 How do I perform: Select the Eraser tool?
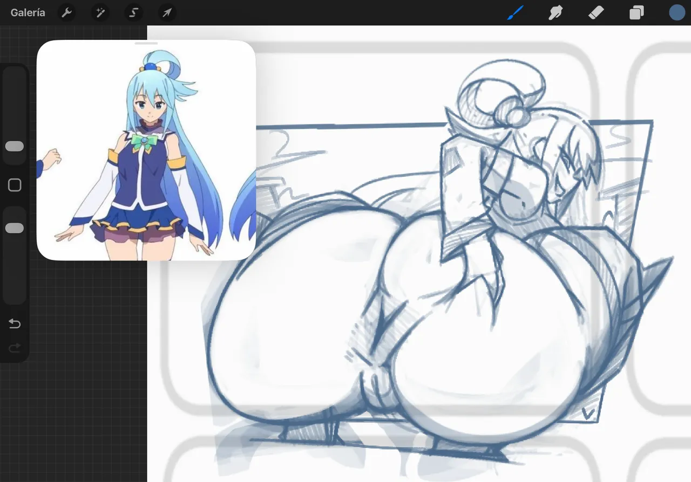point(596,12)
